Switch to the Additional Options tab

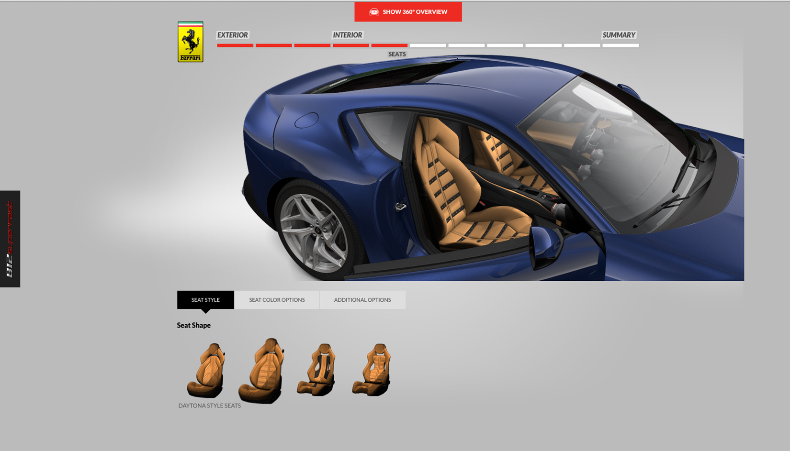tap(362, 300)
